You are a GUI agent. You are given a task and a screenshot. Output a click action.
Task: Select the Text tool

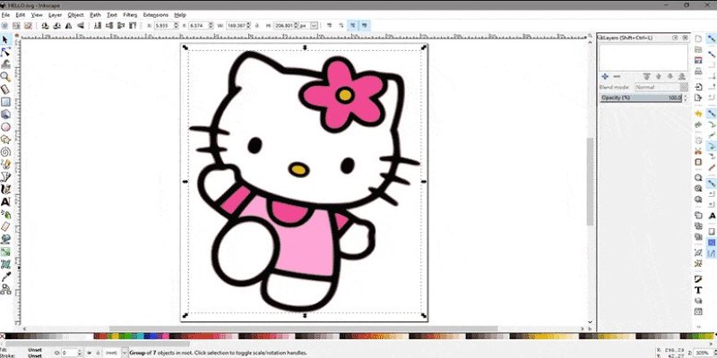pyautogui.click(x=5, y=202)
